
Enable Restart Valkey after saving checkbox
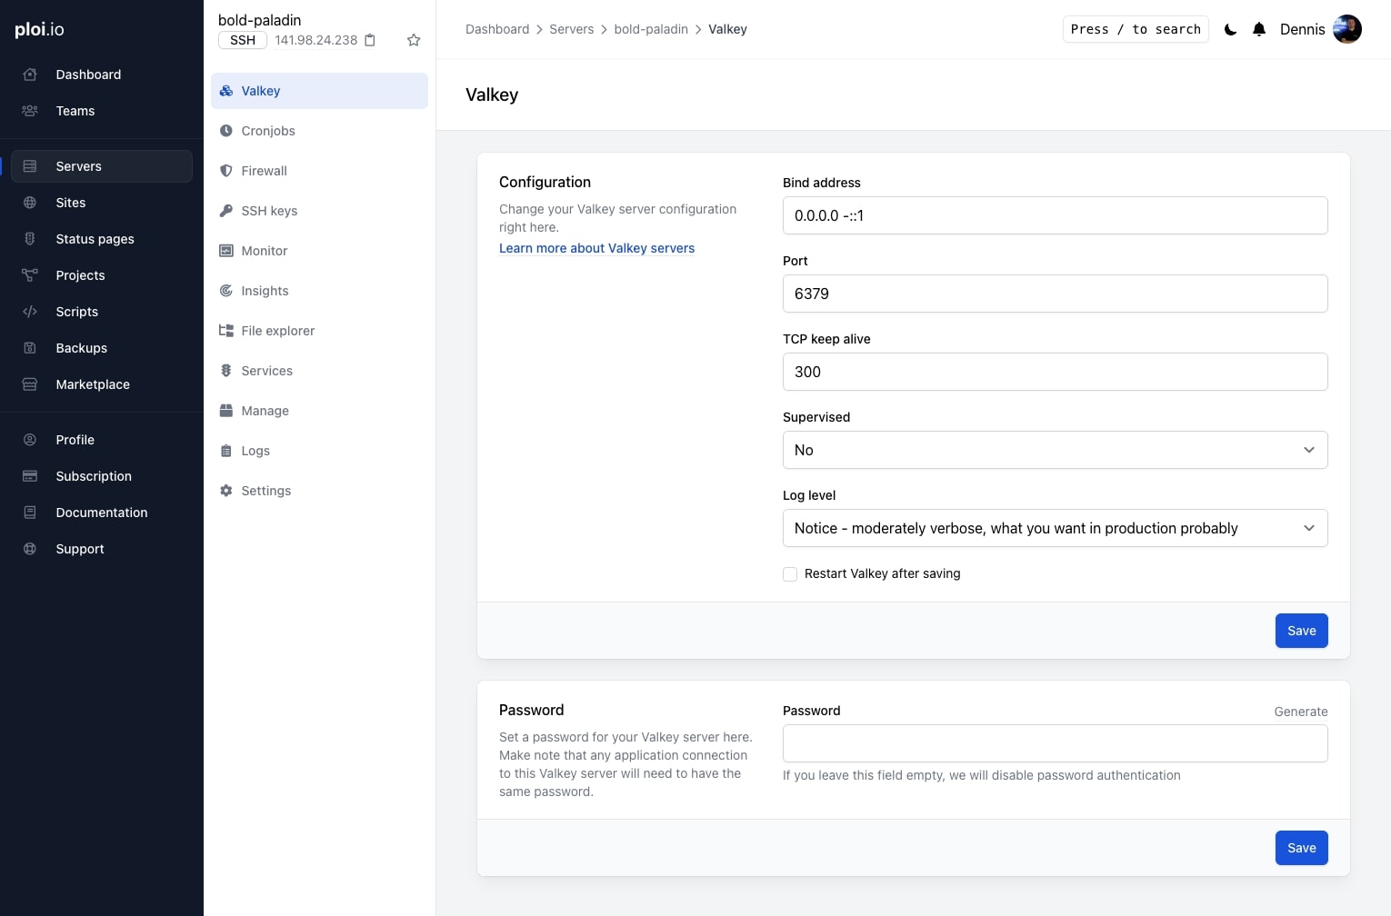click(790, 574)
